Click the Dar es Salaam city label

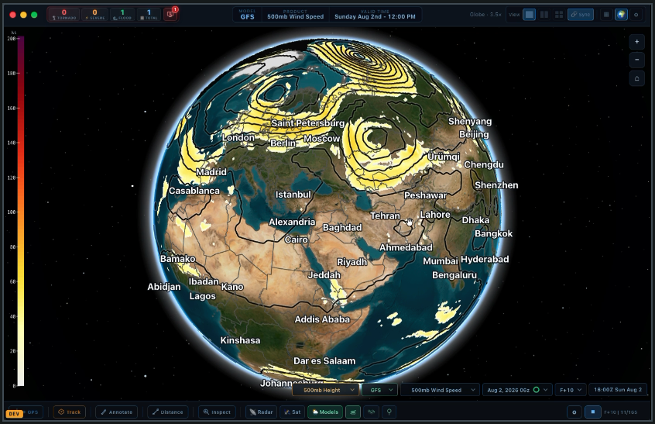(x=324, y=361)
